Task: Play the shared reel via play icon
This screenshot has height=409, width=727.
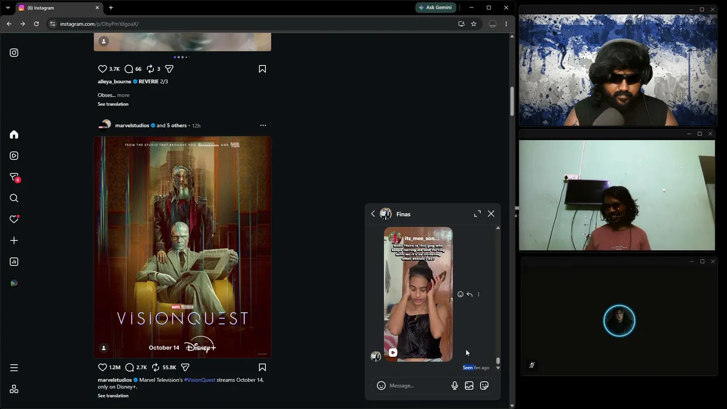Action: click(392, 353)
